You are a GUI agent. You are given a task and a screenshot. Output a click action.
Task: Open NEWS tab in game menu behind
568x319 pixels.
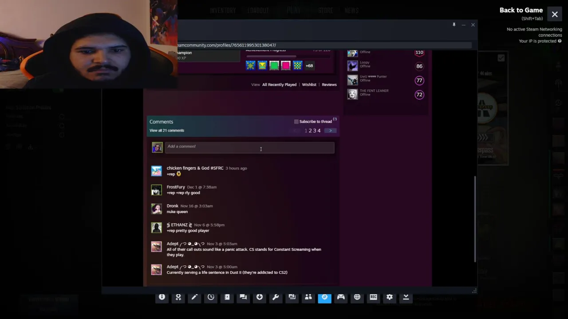(351, 11)
